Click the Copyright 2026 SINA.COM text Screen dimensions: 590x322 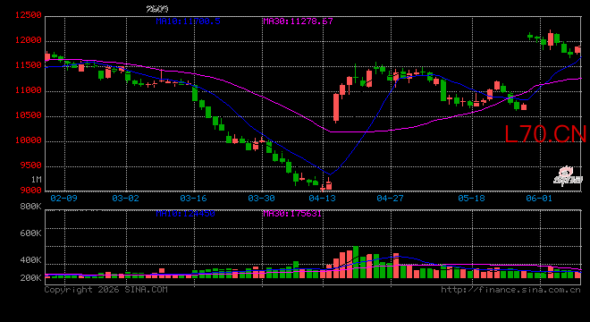pyautogui.click(x=106, y=290)
